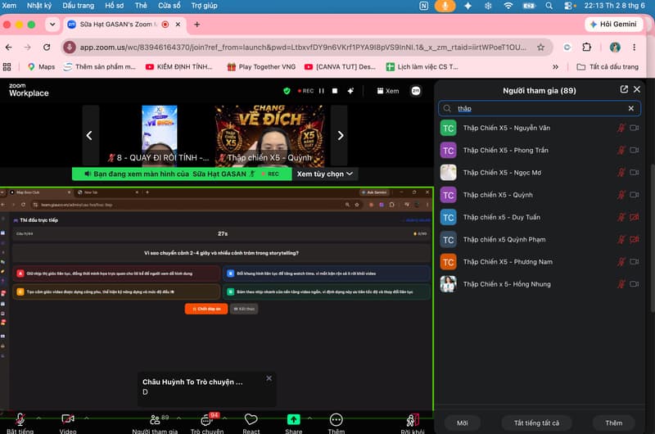Close the Châu Huỳnh chat notification
This screenshot has width=655, height=434.
tap(269, 378)
